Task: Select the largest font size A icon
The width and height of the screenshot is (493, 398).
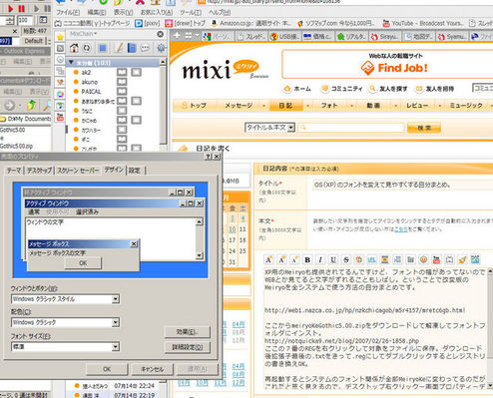Action: click(268, 259)
